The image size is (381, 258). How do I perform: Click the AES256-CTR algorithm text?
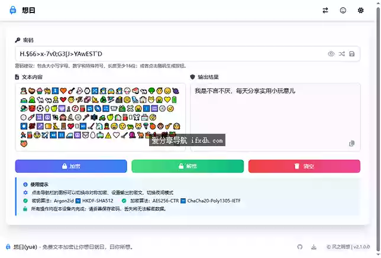tap(166, 201)
